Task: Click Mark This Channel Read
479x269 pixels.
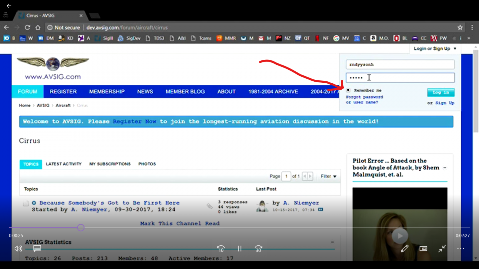Action: tap(180, 224)
